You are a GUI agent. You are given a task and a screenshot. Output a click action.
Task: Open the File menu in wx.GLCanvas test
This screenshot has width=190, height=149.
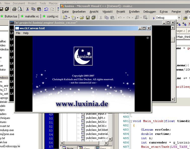(18, 33)
